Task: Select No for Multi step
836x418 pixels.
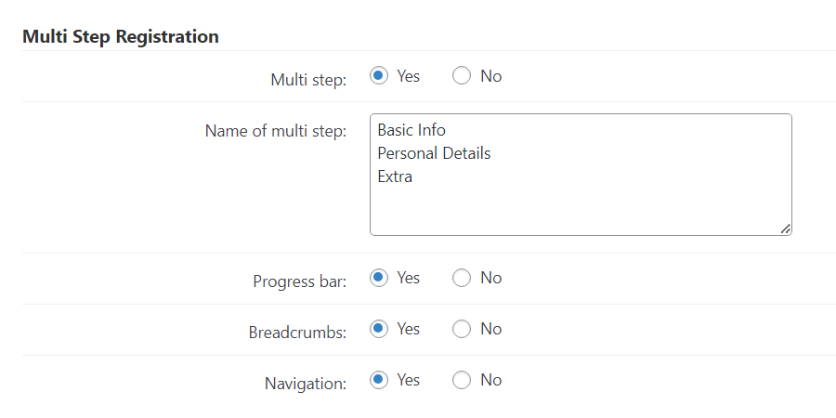Action: [x=462, y=76]
